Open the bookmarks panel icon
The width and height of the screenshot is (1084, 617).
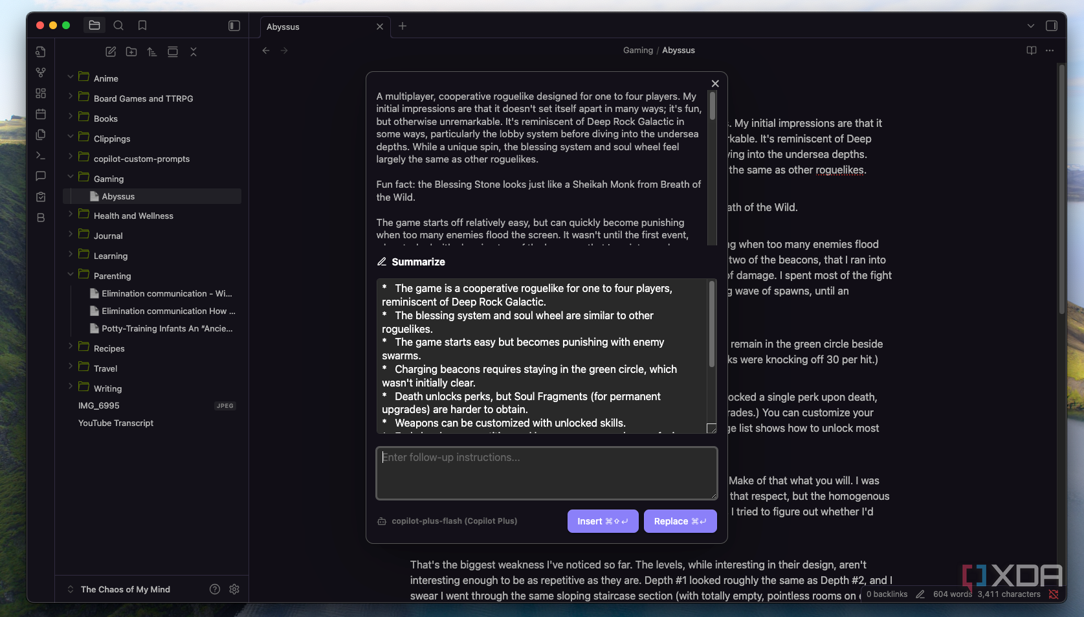point(142,25)
